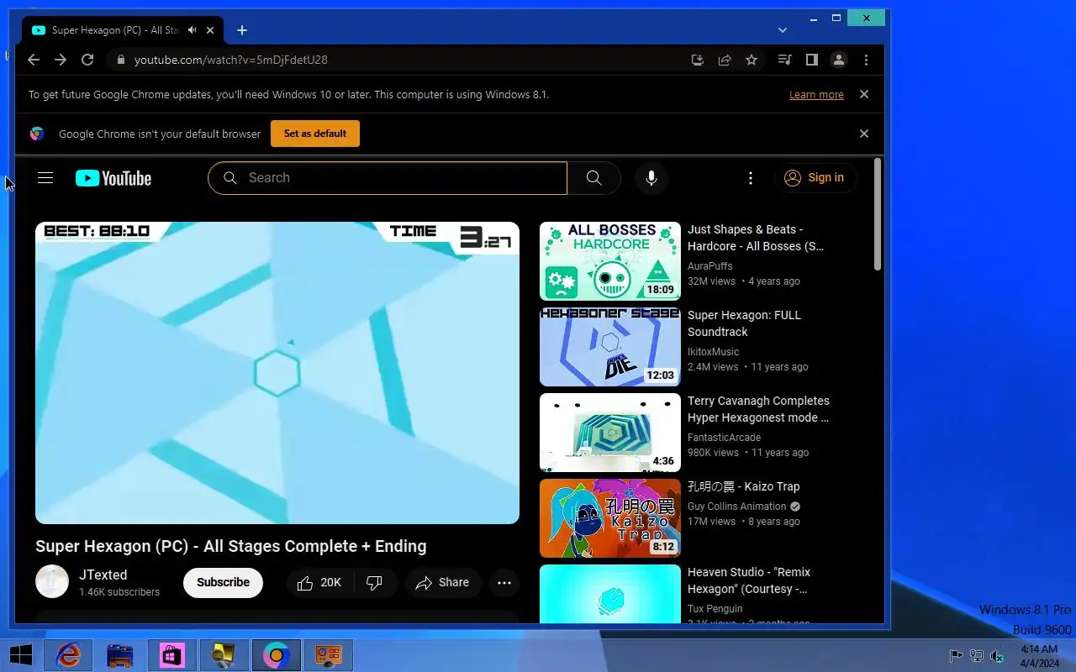
Task: Open the Kaizo Trap video title
Action: tap(744, 486)
